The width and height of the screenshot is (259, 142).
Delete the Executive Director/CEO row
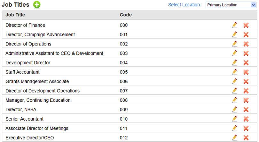click(246, 138)
